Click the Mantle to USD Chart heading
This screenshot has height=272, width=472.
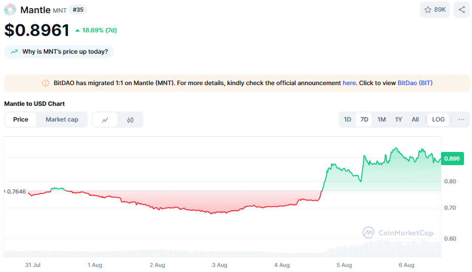coord(34,104)
